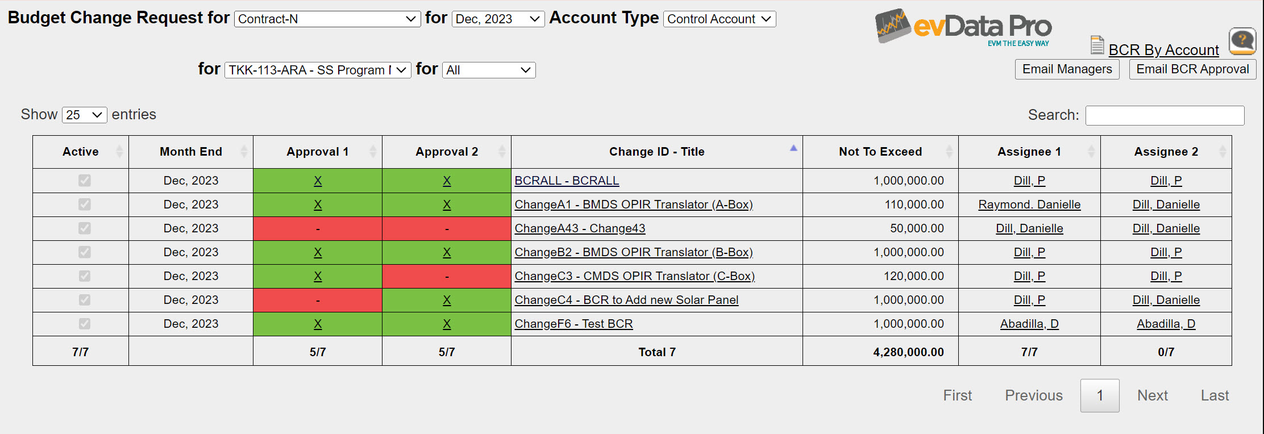The width and height of the screenshot is (1264, 434).
Task: Open ChangeA1 - BMDS OPIR Translator link
Action: coord(634,205)
